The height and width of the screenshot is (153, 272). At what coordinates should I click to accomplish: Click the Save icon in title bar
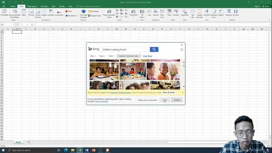point(3,2)
